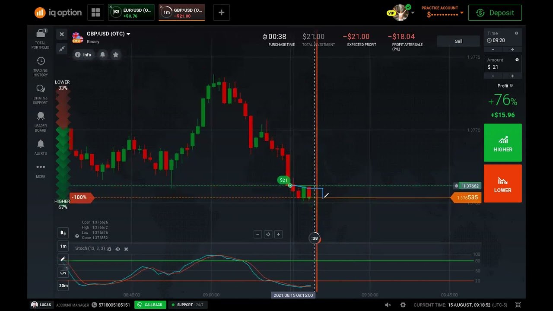The image size is (553, 311).
Task: Zoom in the chart with plus
Action: point(279,234)
